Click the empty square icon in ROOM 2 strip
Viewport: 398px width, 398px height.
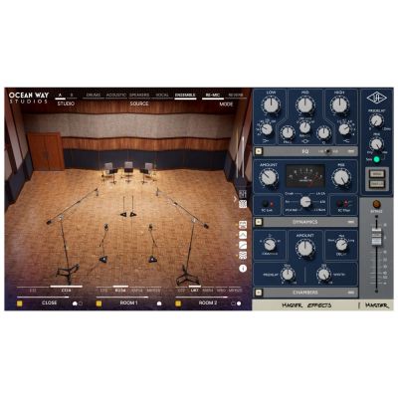point(233,303)
